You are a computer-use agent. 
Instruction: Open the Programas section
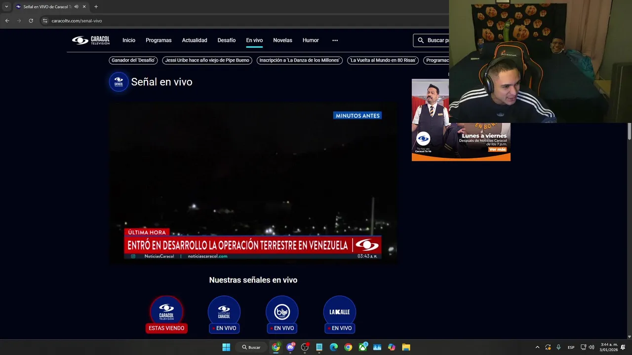pos(158,40)
